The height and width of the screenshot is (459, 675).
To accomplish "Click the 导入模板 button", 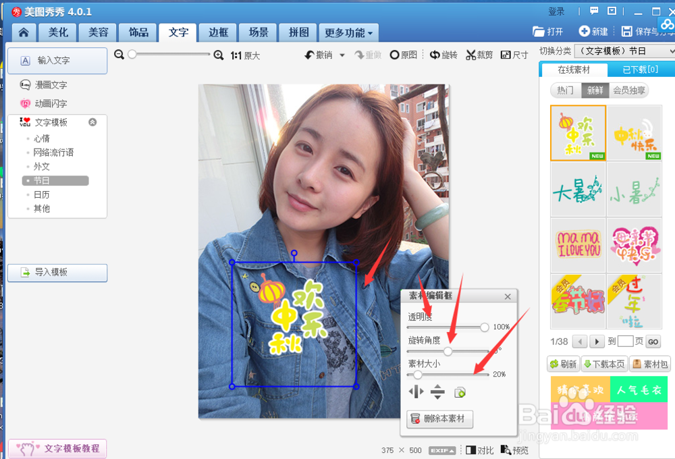I will click(x=57, y=273).
